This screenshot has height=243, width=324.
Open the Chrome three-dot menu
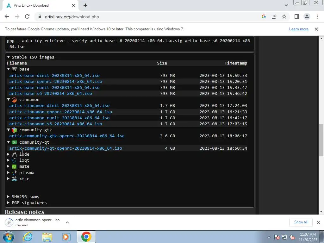click(x=317, y=16)
